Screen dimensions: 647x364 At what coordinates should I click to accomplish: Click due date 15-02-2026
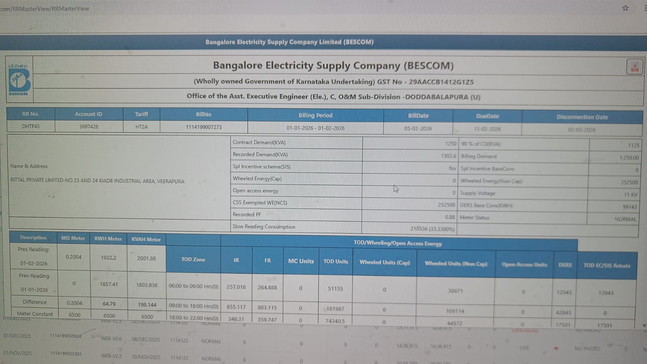(487, 129)
